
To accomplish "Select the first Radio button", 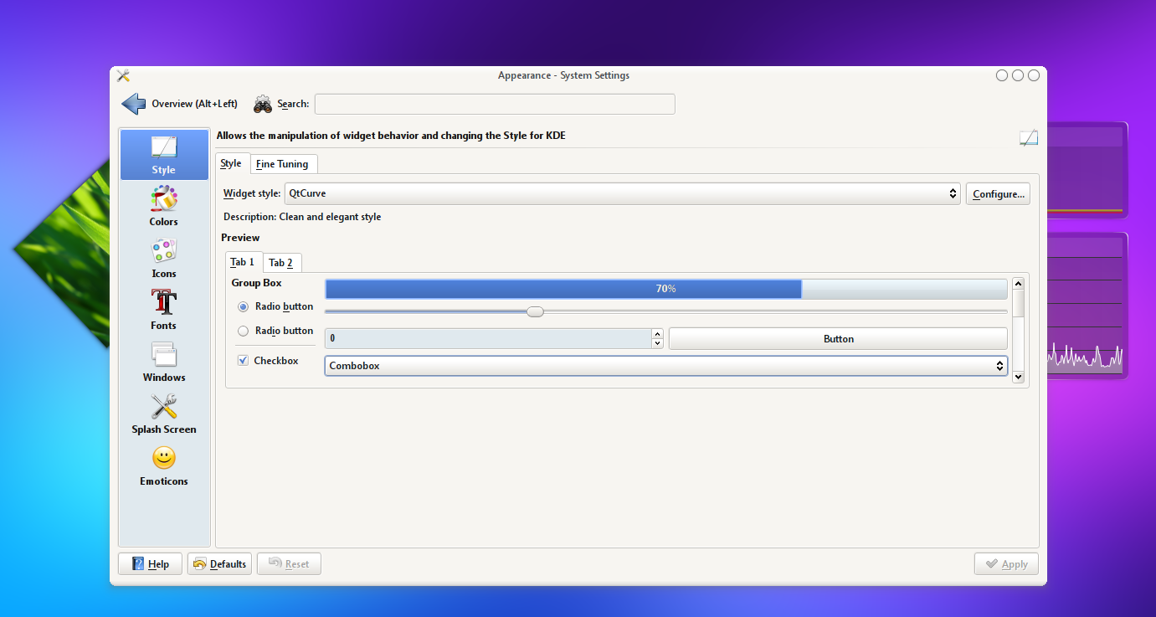I will (x=244, y=306).
